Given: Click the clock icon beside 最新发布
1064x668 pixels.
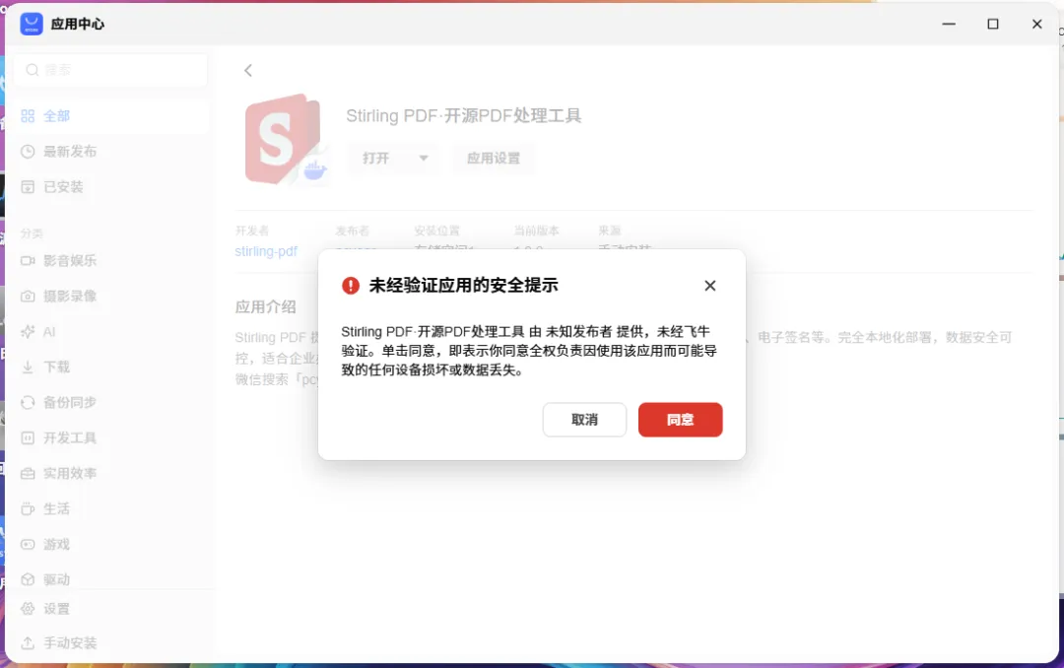Looking at the screenshot, I should click(x=28, y=152).
